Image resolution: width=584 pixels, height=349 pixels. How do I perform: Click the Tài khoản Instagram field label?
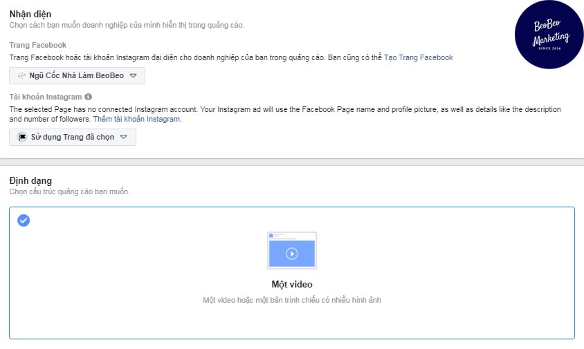click(46, 97)
